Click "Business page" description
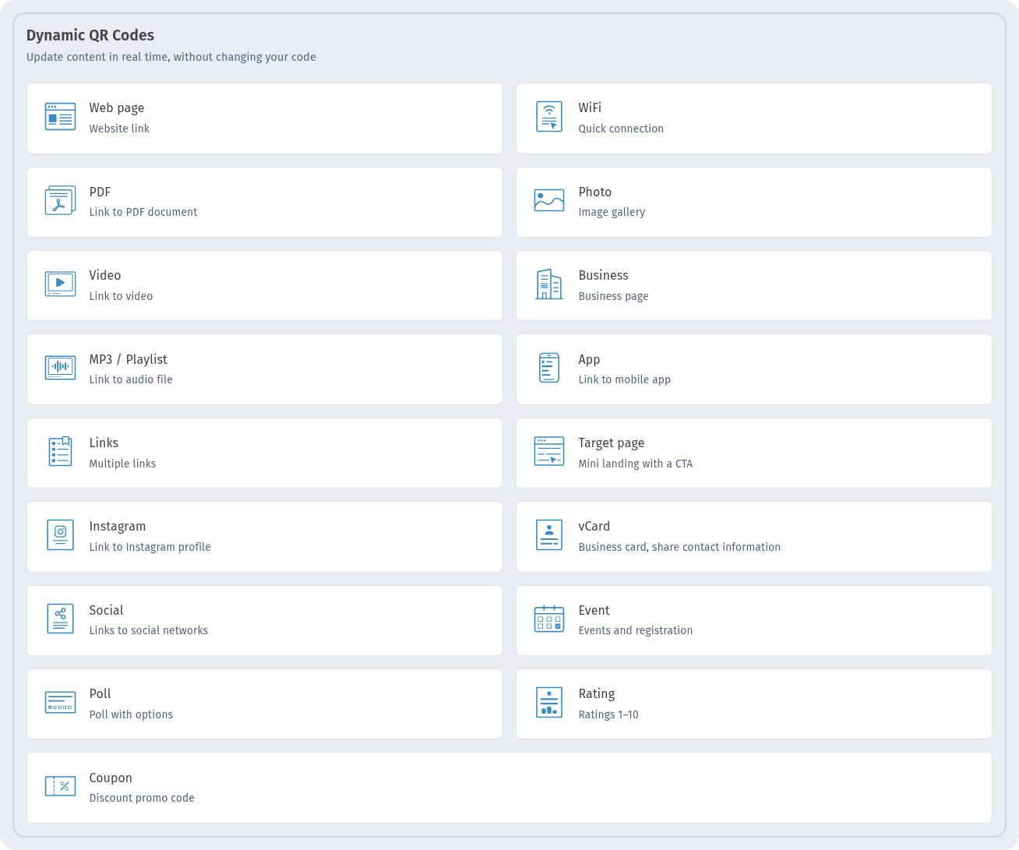Image resolution: width=1019 pixels, height=850 pixels. click(x=613, y=296)
